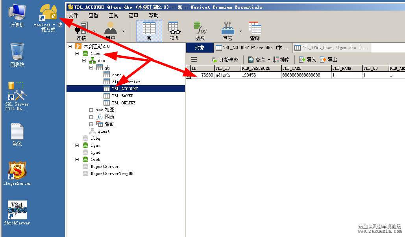Launch SQL Server 2014 Management shortcut

[17, 97]
